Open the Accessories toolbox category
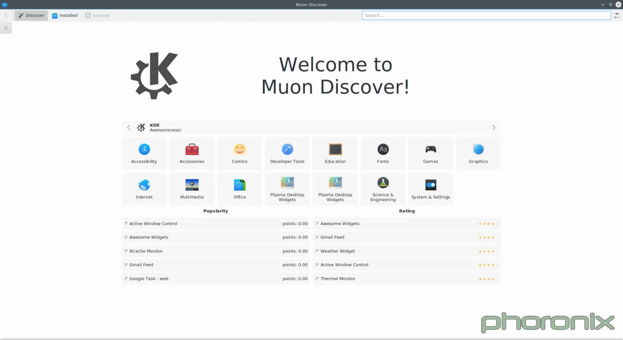The width and height of the screenshot is (623, 340). [192, 153]
